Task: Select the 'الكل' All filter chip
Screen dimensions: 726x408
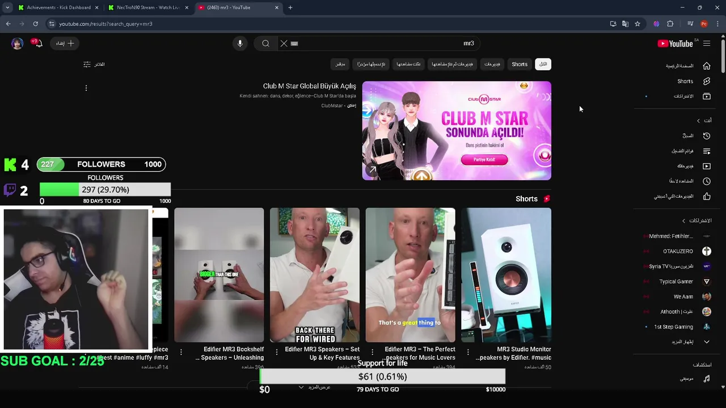Action: pos(543,64)
